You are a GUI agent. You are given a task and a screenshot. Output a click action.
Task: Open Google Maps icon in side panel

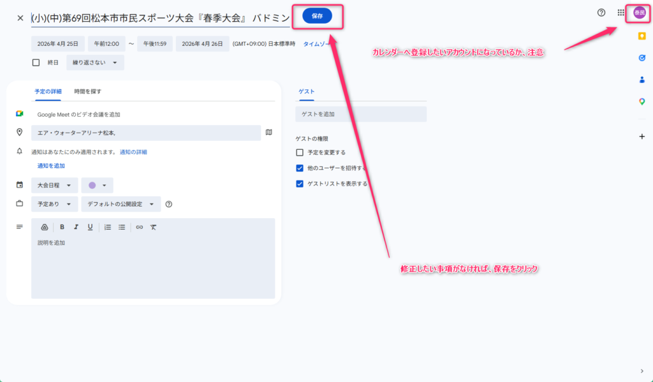642,101
